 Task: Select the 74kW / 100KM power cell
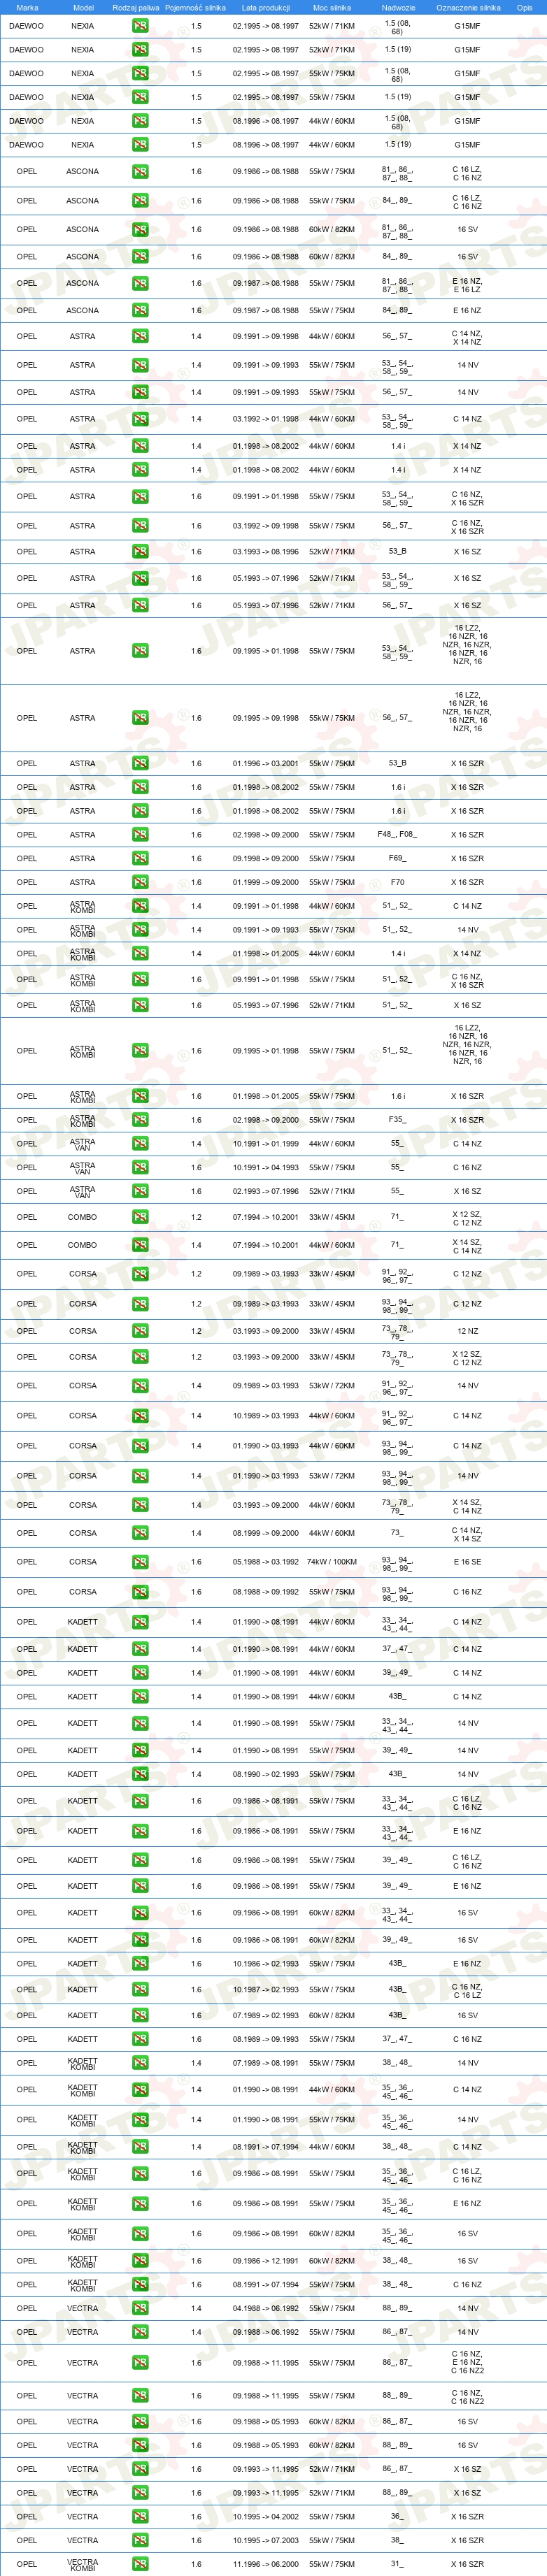[x=332, y=1561]
